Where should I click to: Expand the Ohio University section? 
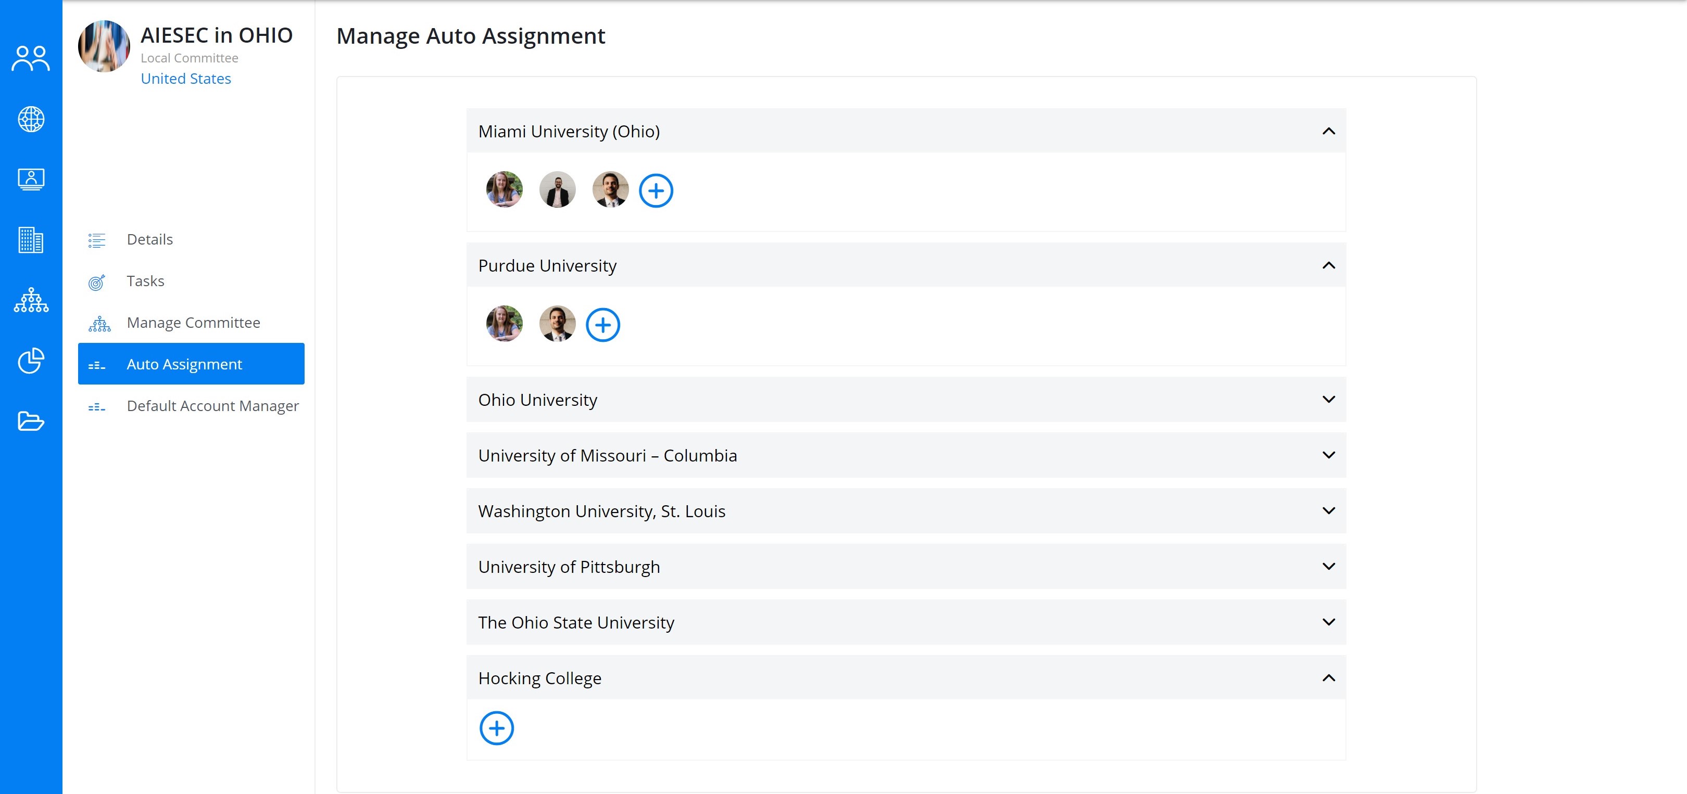[x=905, y=399]
